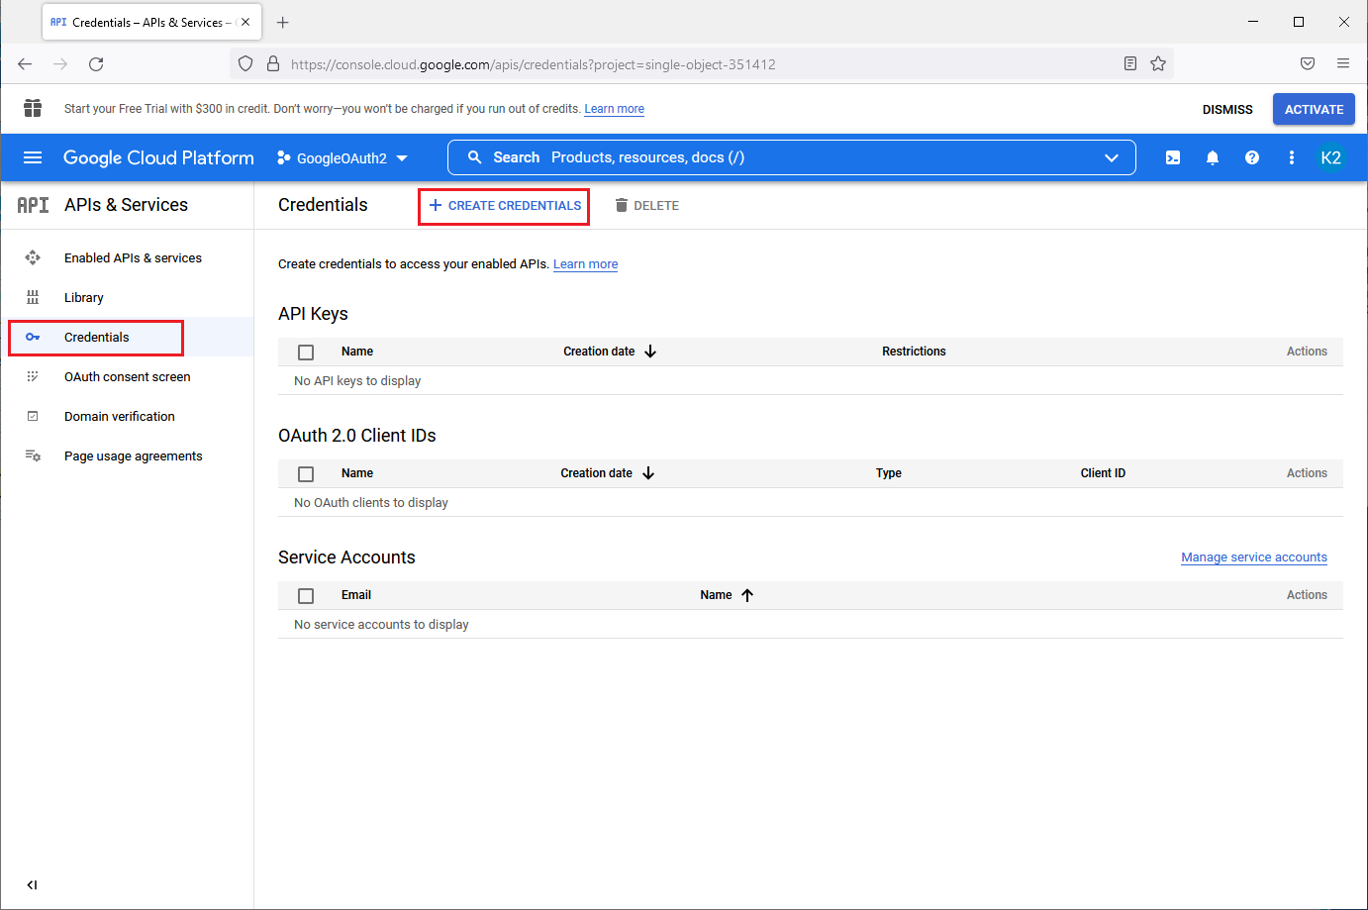Viewport: 1368px width, 910px height.
Task: Activate Cloud Shell terminal icon
Action: (1173, 157)
